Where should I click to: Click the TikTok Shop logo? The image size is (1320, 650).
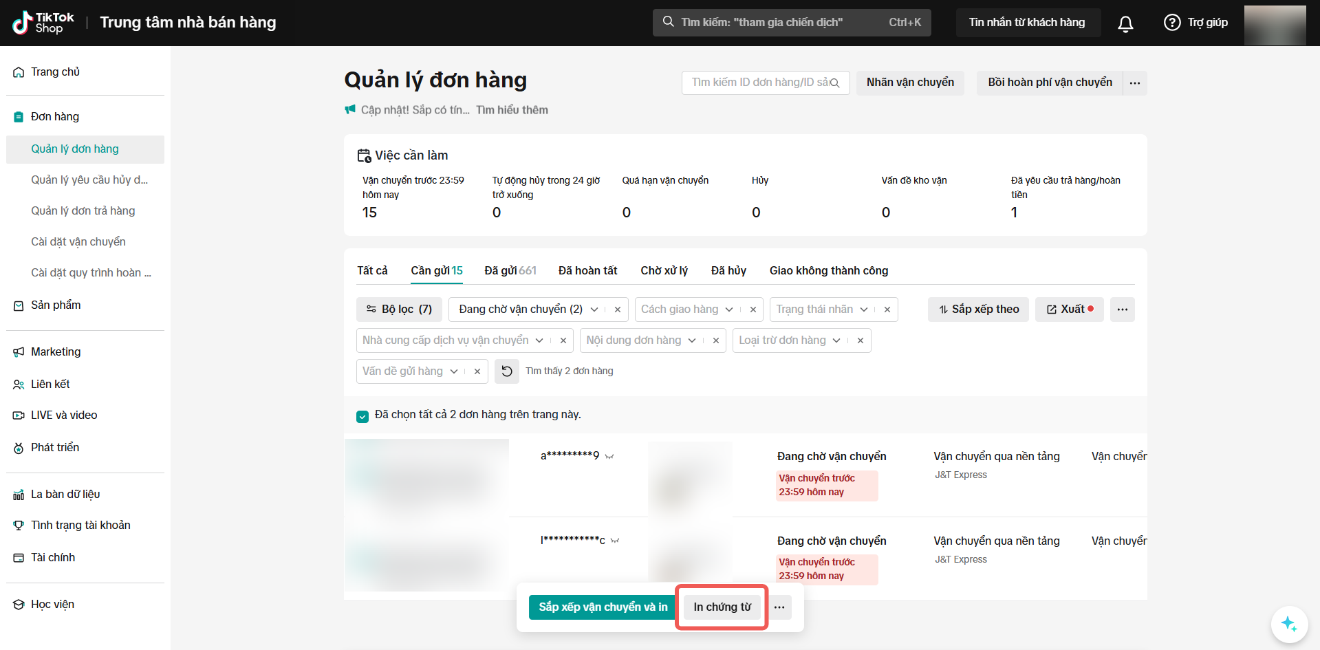(x=43, y=23)
